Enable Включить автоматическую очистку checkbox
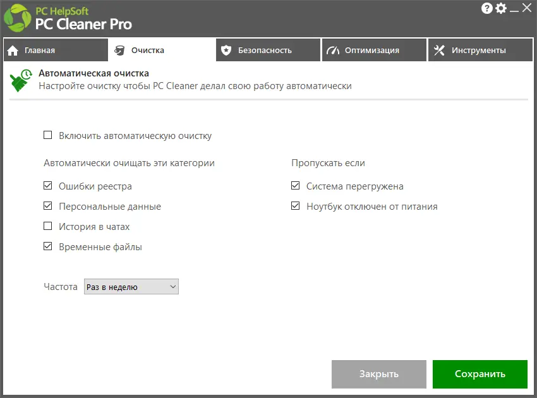 coord(48,135)
